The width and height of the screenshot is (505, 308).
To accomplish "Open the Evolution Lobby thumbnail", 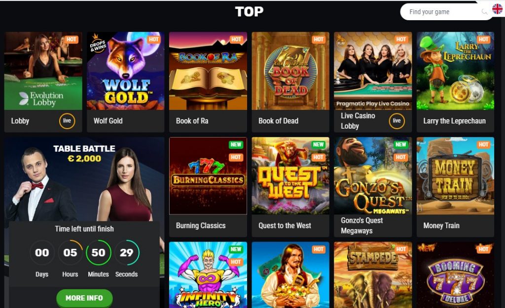I will click(43, 71).
